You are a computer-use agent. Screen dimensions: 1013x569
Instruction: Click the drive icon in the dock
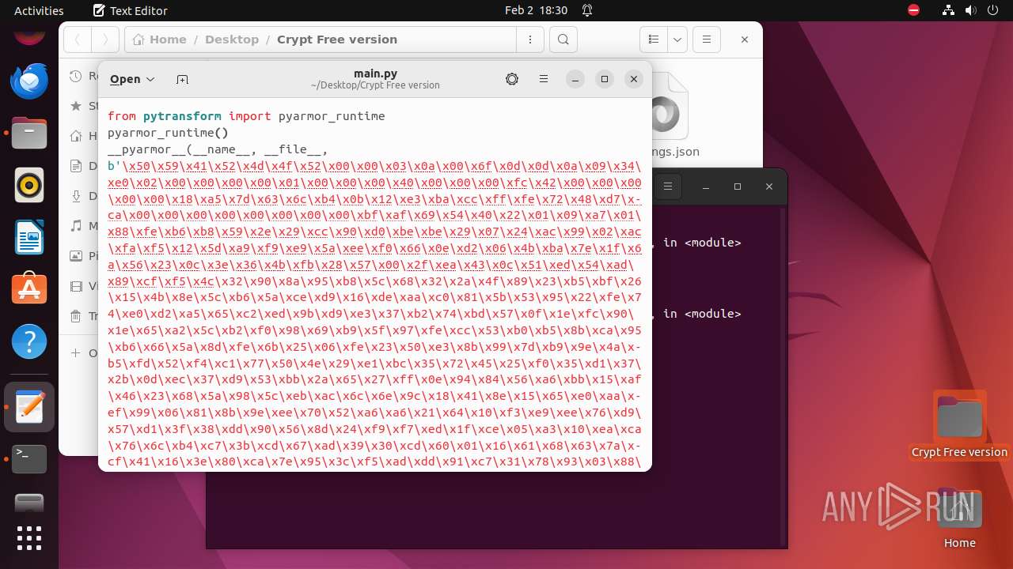(29, 503)
